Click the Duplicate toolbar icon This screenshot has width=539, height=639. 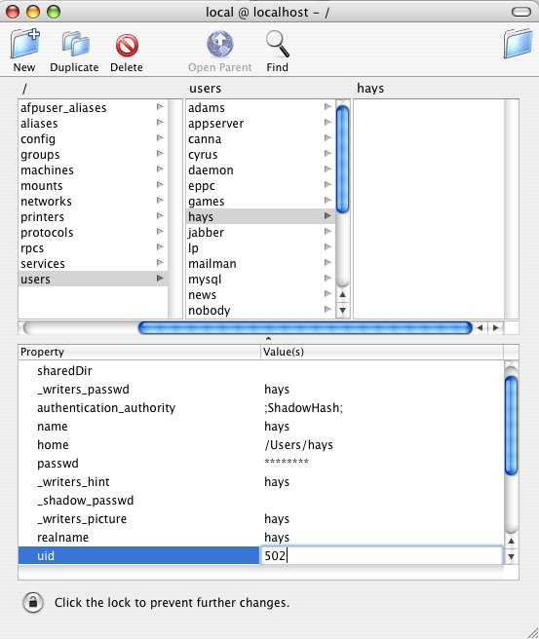pos(75,44)
